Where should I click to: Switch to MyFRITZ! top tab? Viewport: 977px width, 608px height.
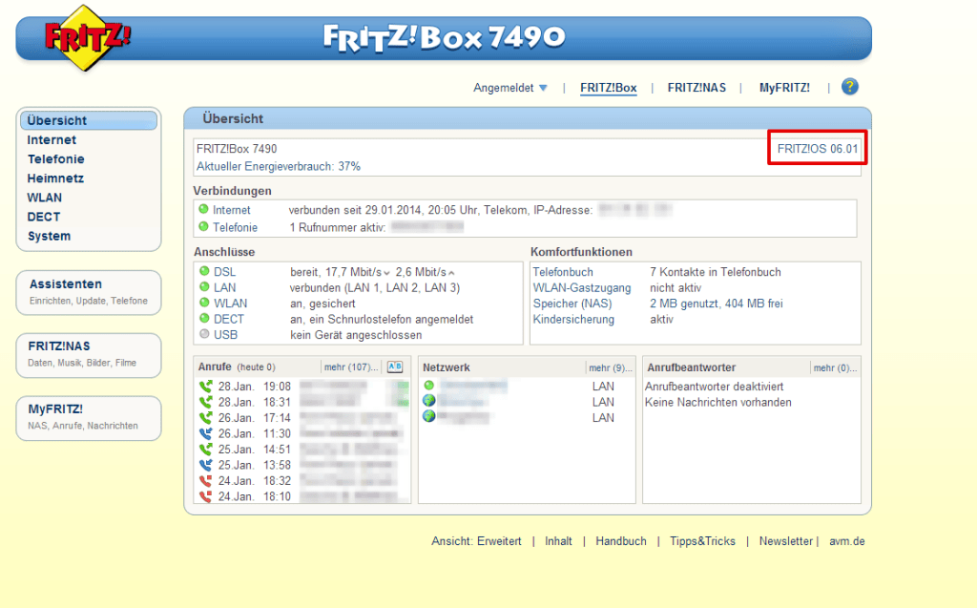point(784,88)
